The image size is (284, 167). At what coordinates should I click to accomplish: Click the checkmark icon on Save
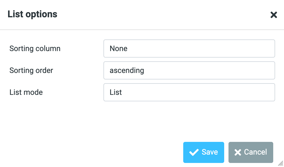tap(194, 153)
